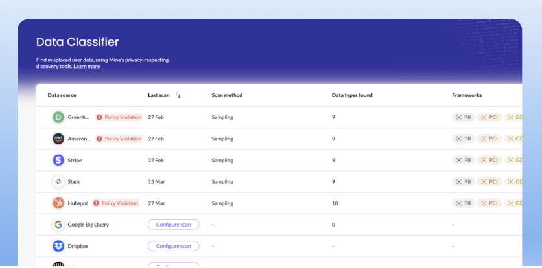
Task: Click the Google Big Query logo icon
Action: 58,225
